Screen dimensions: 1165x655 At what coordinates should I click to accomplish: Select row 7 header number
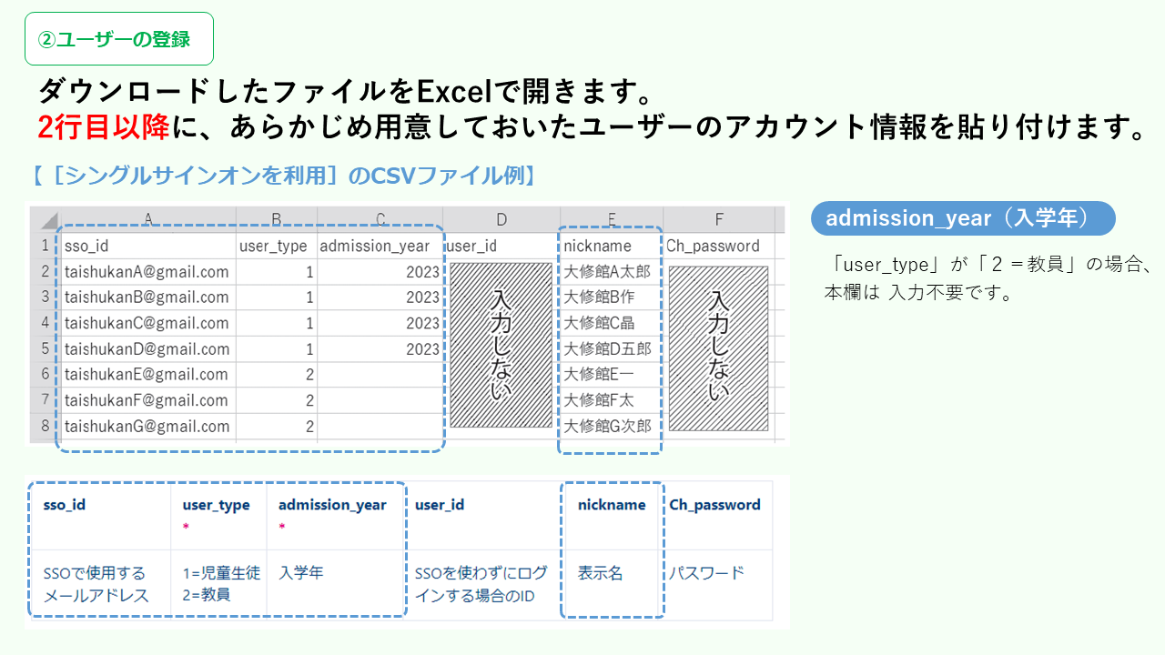pos(46,400)
